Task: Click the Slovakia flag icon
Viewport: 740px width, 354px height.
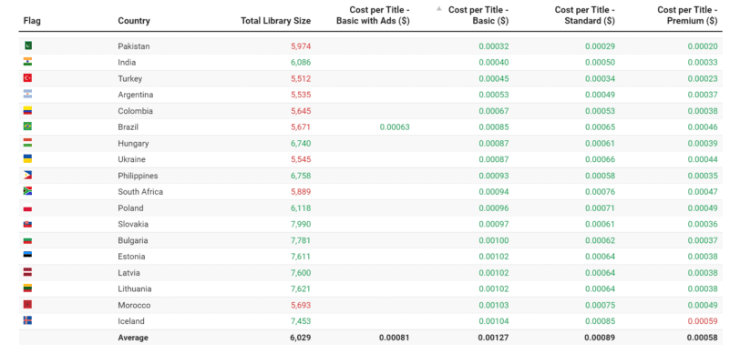Action: tap(28, 224)
